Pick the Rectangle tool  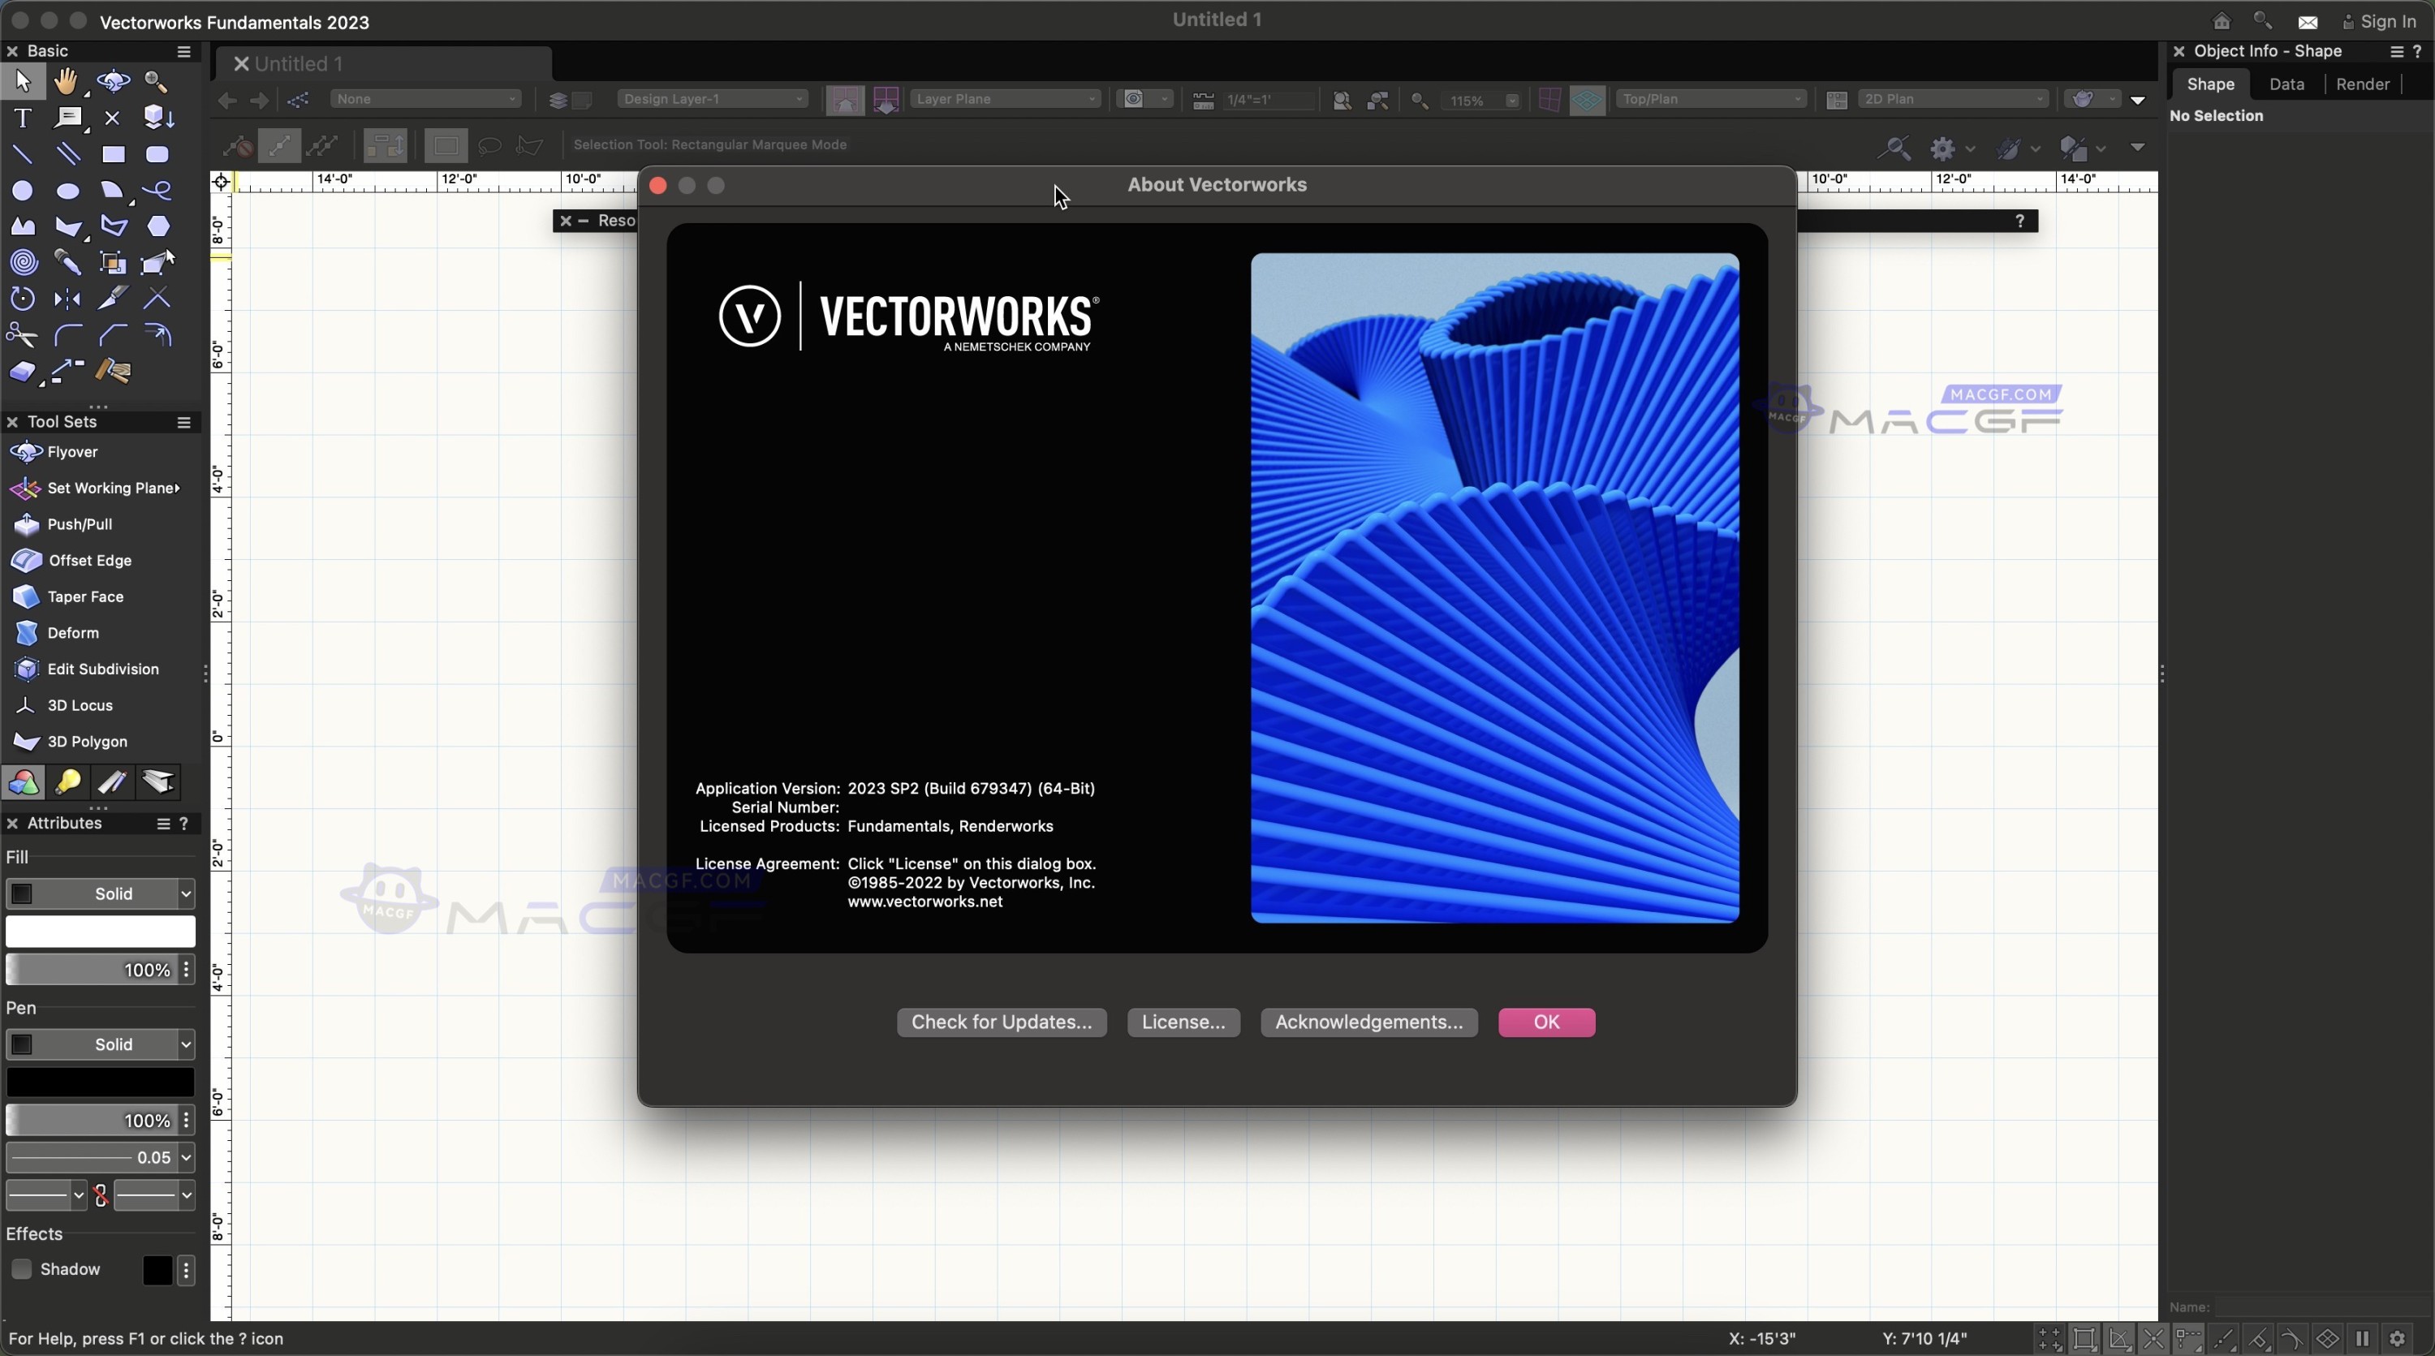[x=113, y=155]
